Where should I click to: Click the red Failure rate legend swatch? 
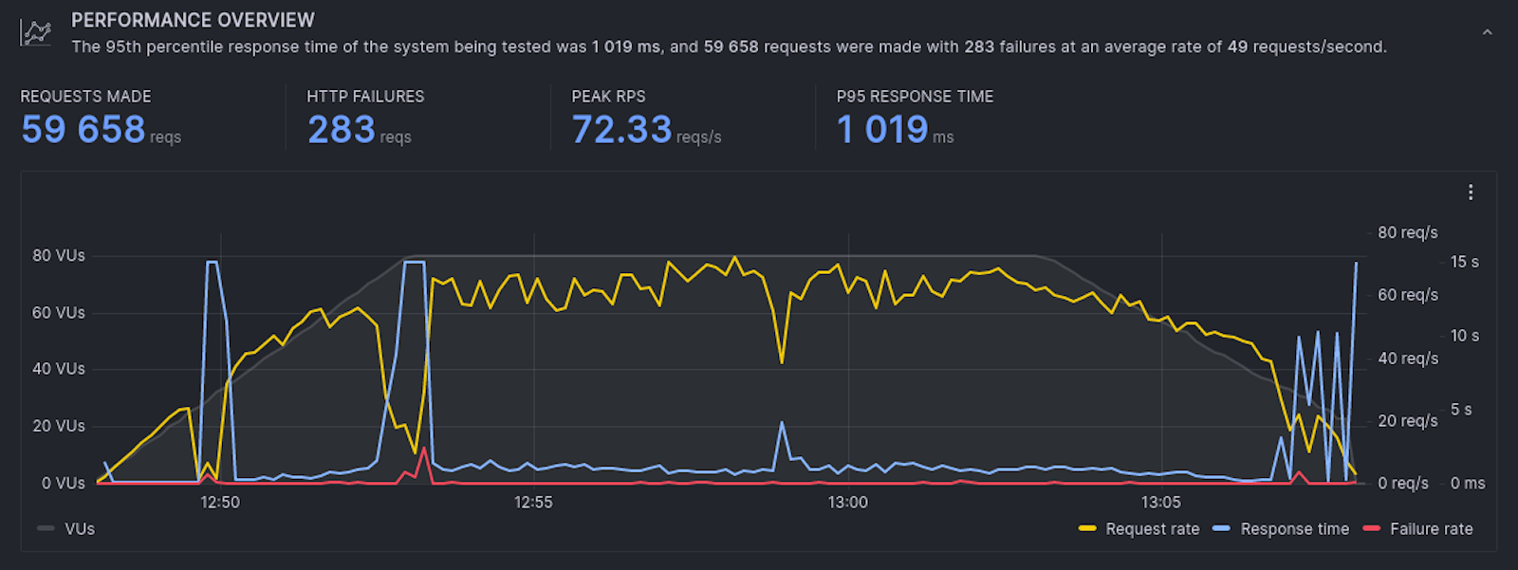coord(1371,529)
